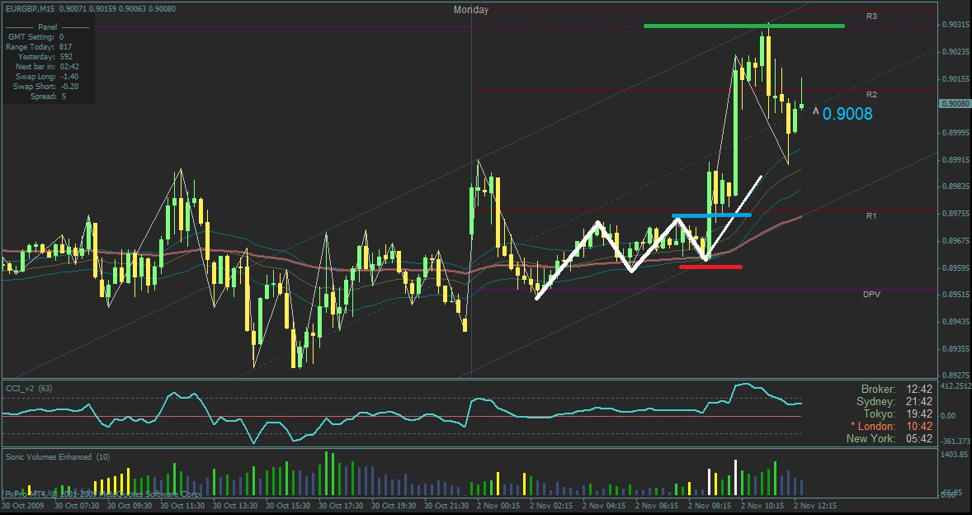
Task: Click the R3 pivot level label
Action: point(871,17)
